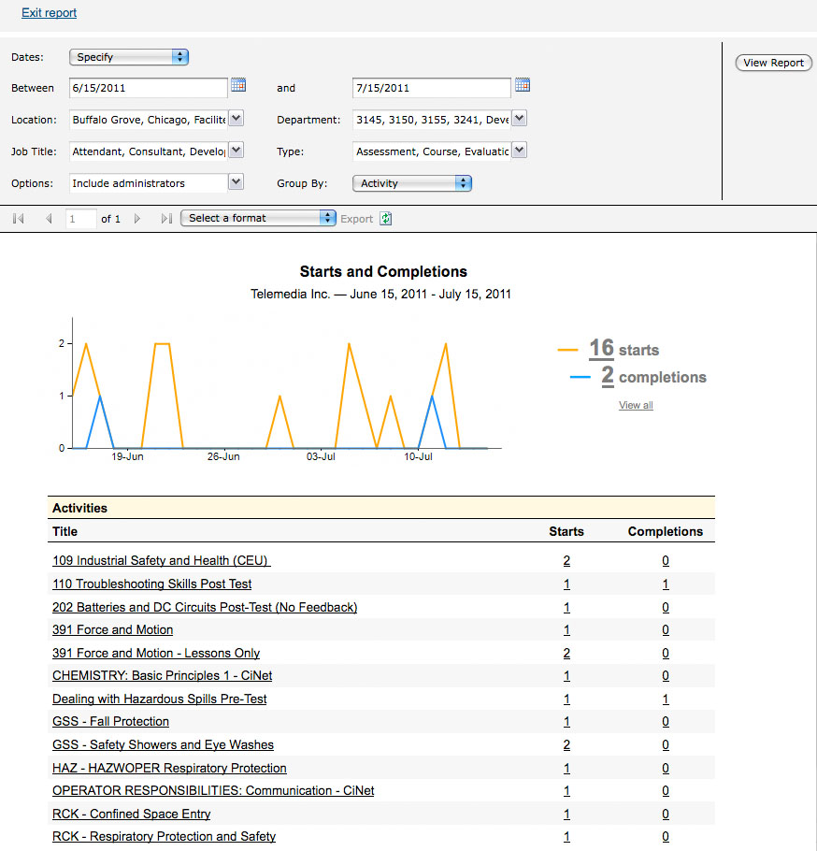
Task: Open the start date calendar picker
Action: (x=238, y=85)
